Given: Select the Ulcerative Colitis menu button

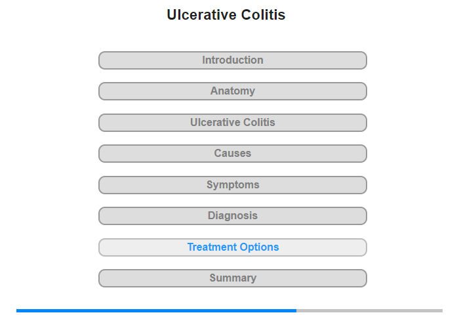Looking at the screenshot, I should 232,123.
